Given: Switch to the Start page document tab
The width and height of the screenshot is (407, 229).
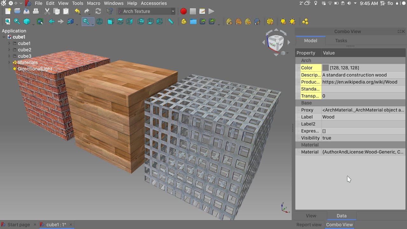Looking at the screenshot, I should 19,225.
